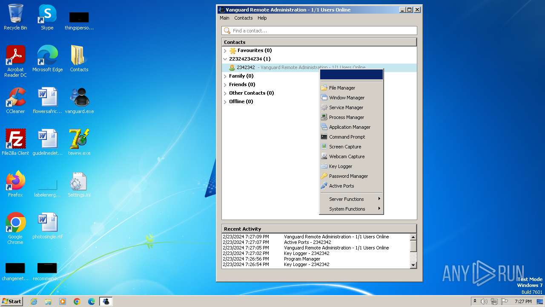This screenshot has height=307, width=545.
Task: Launch FileZilla Client shortcut
Action: pos(15,142)
